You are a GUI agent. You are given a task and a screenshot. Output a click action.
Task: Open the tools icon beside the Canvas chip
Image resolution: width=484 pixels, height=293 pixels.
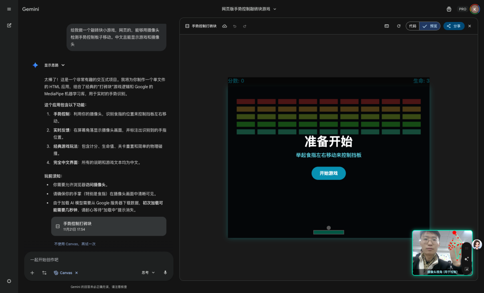pyautogui.click(x=44, y=272)
